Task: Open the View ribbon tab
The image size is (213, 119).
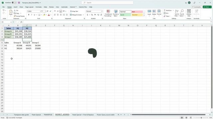Action: pyautogui.click(x=58, y=7)
